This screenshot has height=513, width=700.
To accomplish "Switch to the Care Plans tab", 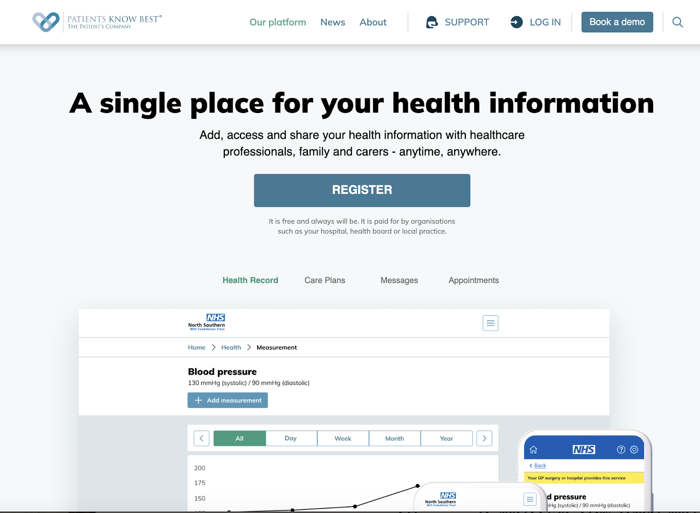I will [x=325, y=280].
